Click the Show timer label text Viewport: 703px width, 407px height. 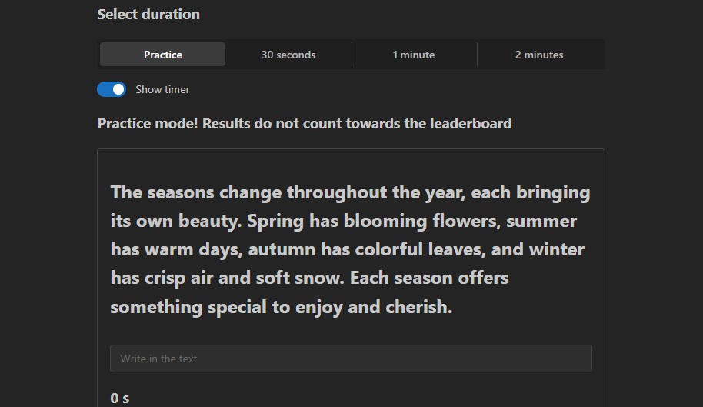coord(162,90)
